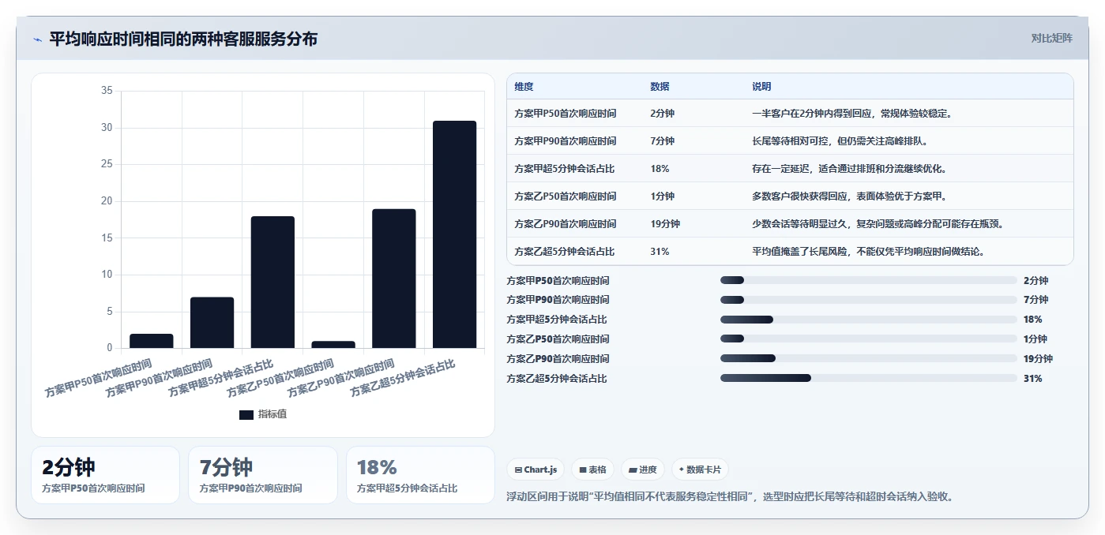The width and height of the screenshot is (1105, 535).
Task: Click the 方案乙P90首次响应时间 progress bar
Action: [868, 359]
